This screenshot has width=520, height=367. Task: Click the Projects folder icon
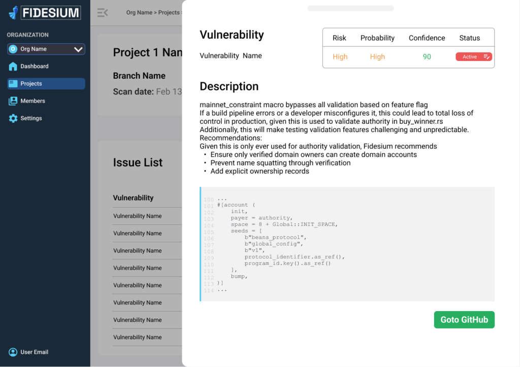pos(13,84)
